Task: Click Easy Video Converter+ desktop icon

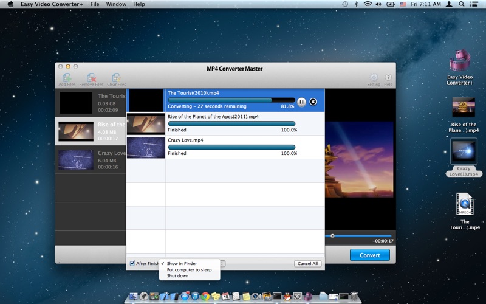Action: pos(460,67)
